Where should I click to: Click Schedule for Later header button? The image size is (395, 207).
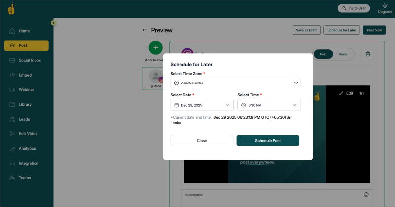[342, 30]
